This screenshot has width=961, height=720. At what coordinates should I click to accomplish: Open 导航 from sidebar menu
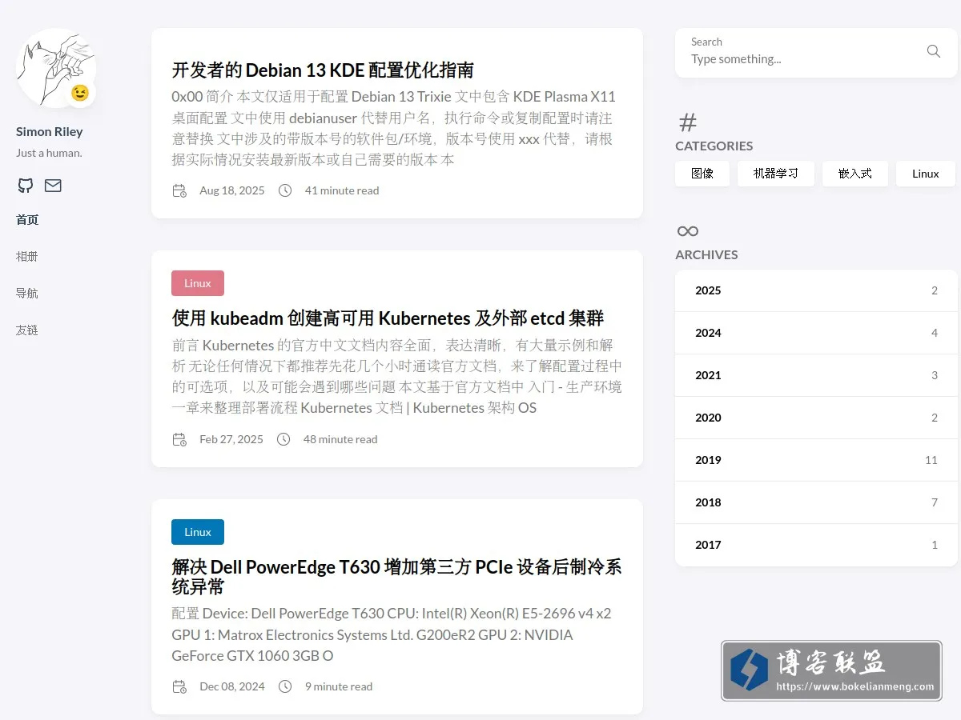27,294
